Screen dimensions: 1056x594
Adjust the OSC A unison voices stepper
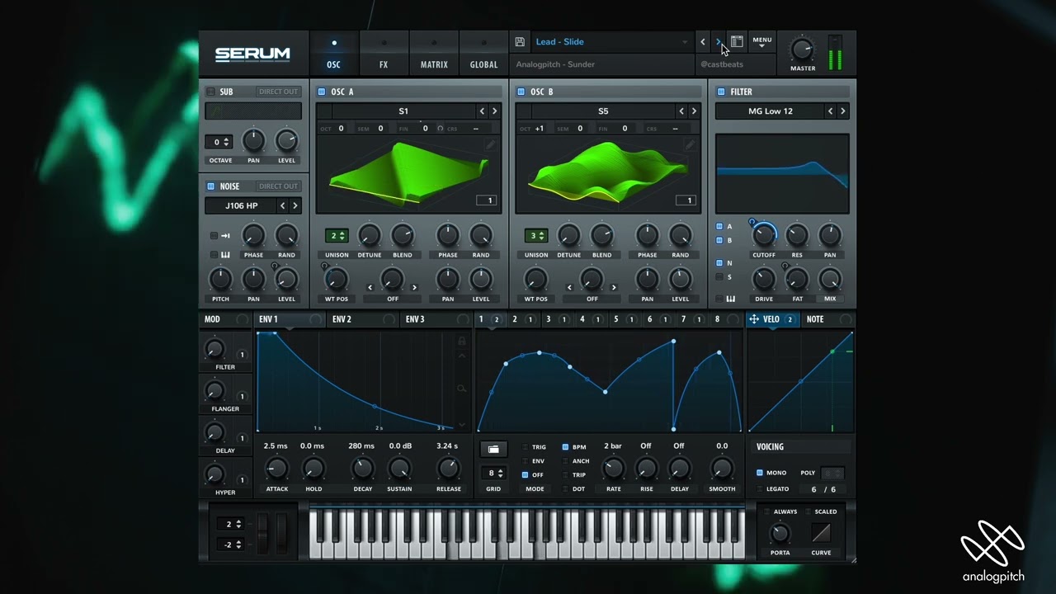[x=336, y=236]
